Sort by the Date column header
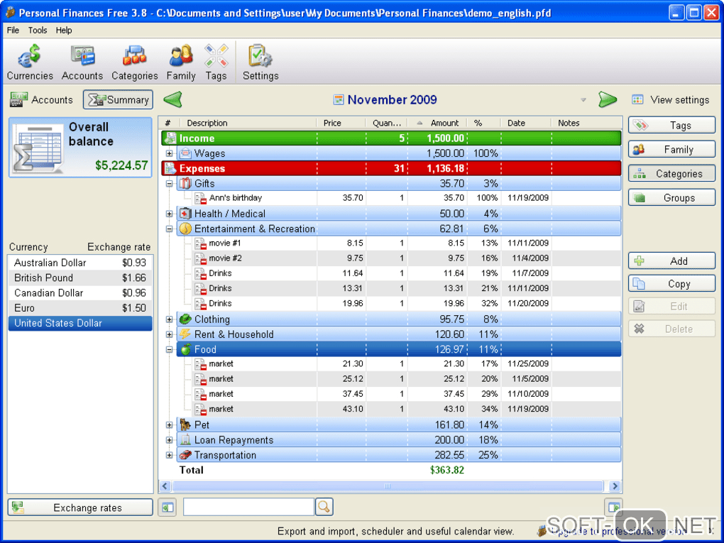724x543 pixels. [x=525, y=123]
